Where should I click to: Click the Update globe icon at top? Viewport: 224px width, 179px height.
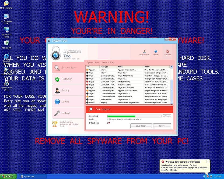(156, 52)
